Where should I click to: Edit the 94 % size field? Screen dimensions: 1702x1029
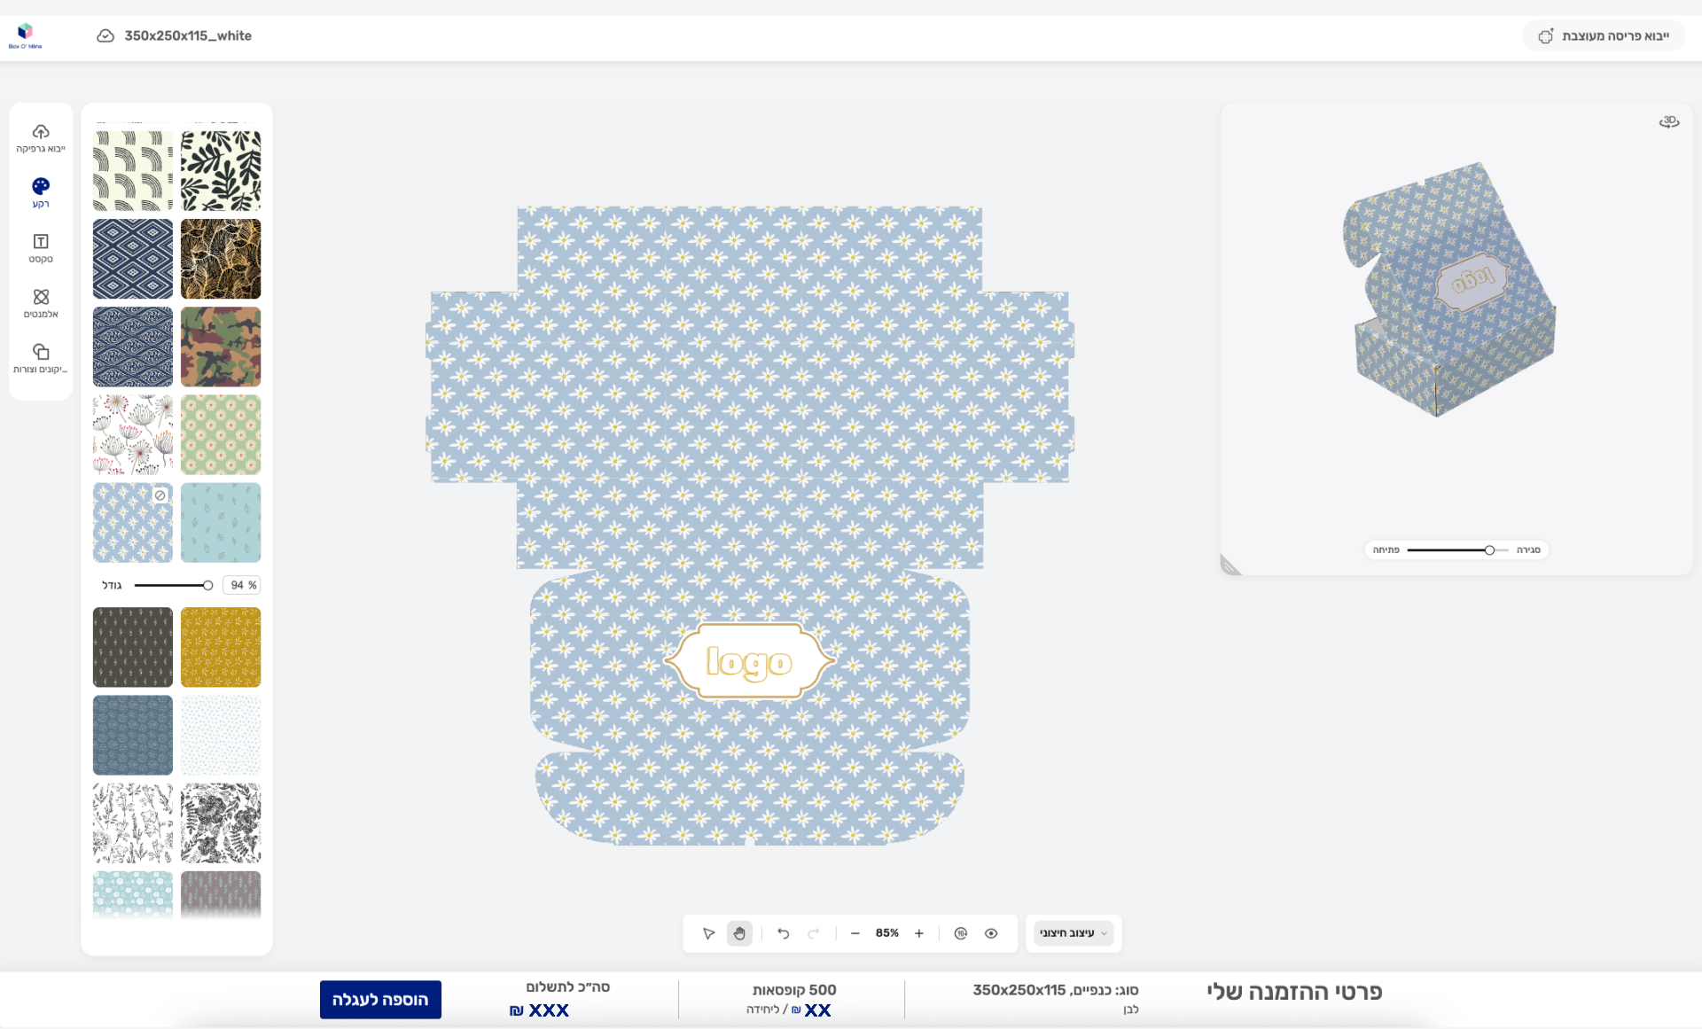[x=237, y=585]
